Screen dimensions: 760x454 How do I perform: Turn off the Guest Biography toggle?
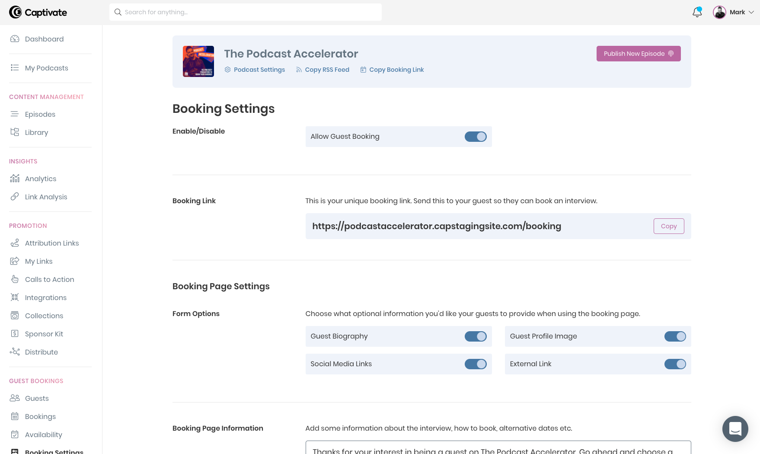476,336
